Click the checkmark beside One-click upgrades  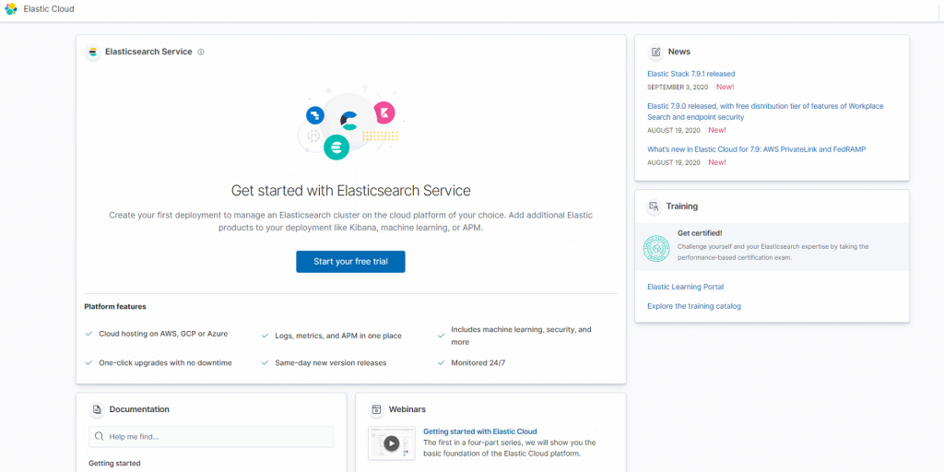click(88, 363)
